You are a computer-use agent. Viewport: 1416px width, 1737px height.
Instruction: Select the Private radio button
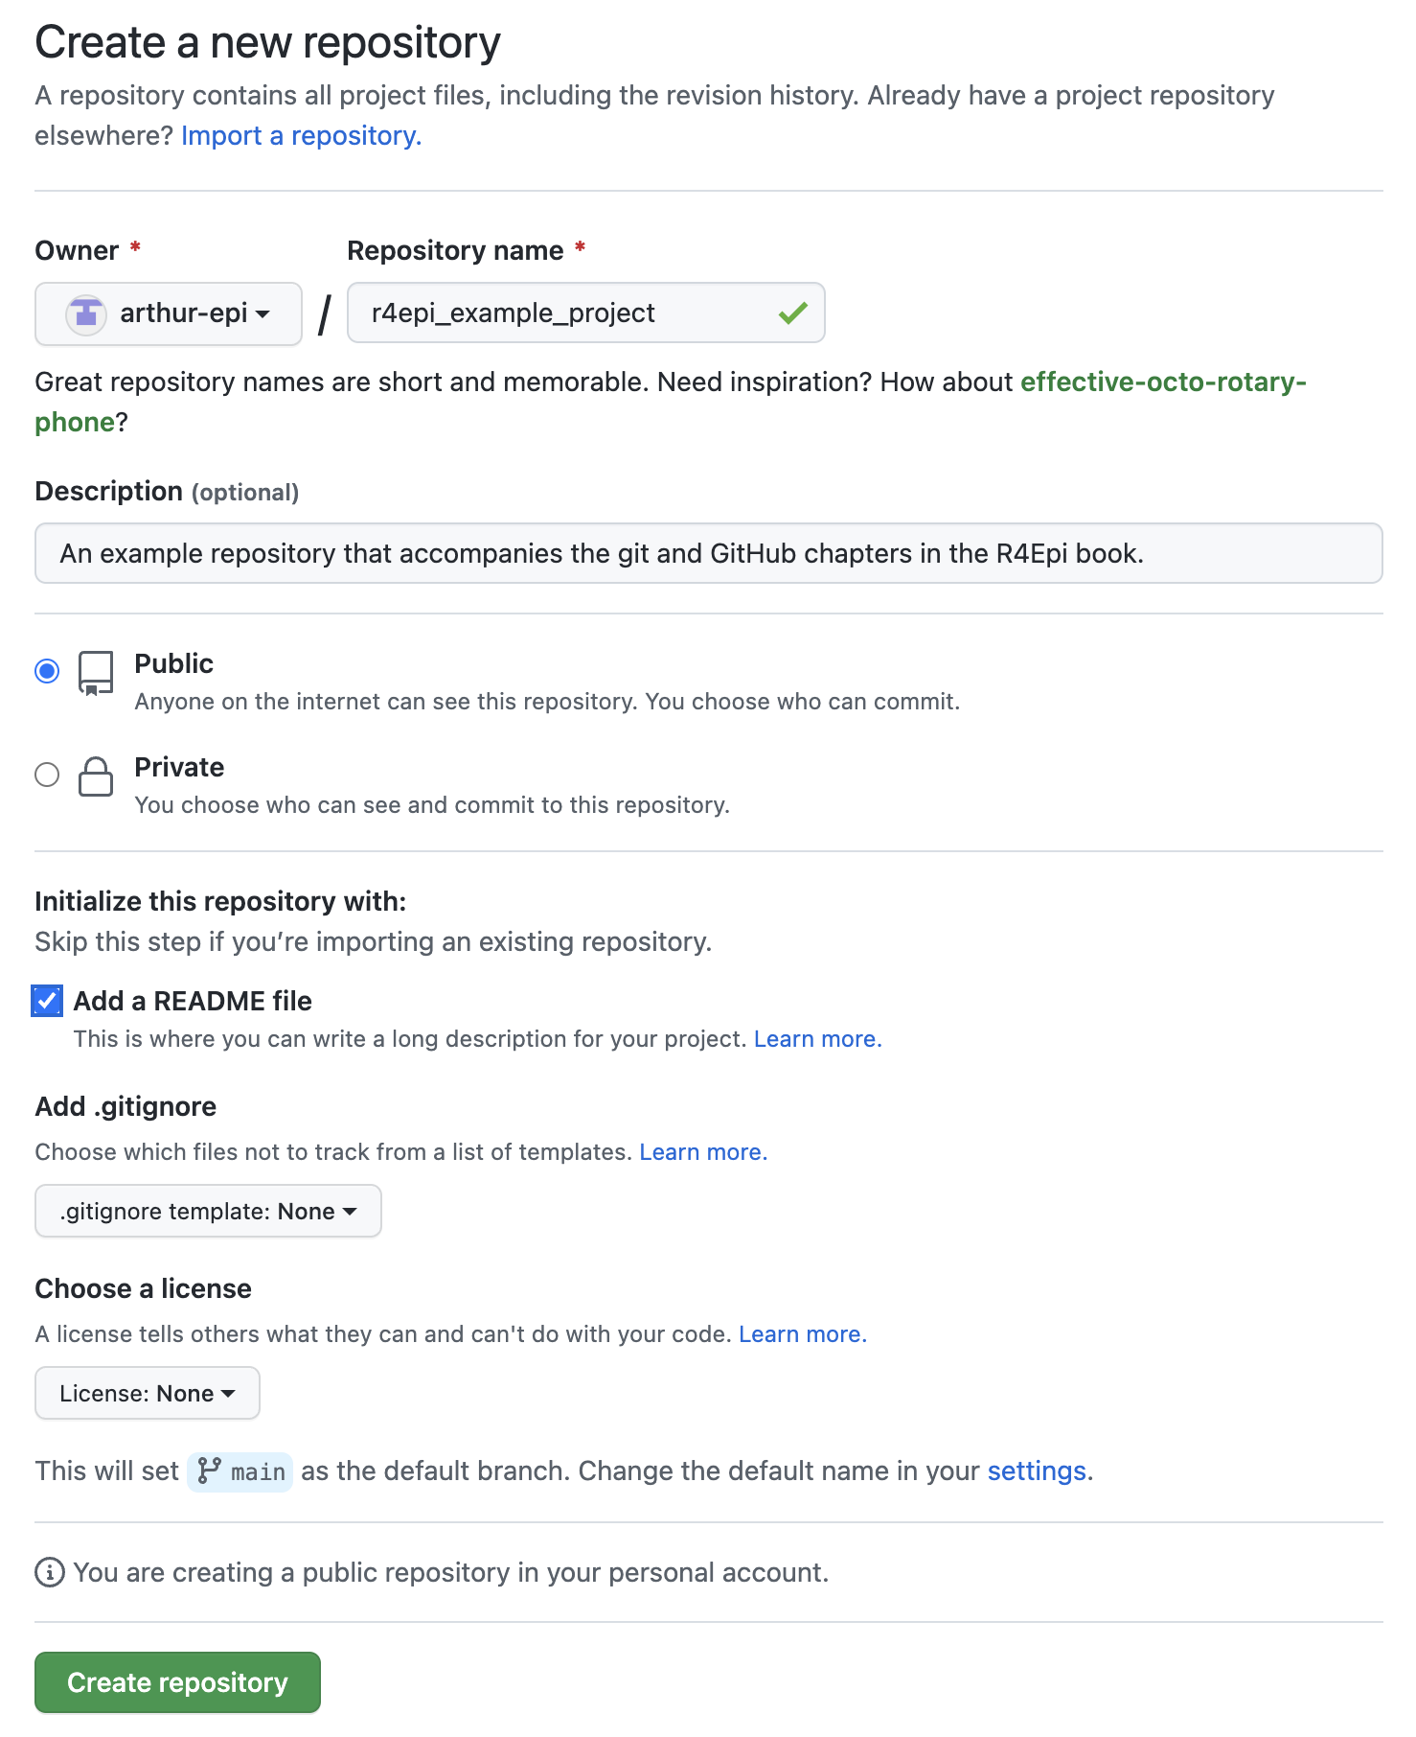coord(47,775)
